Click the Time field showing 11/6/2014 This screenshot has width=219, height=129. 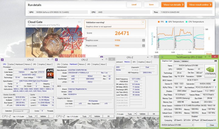186,12
